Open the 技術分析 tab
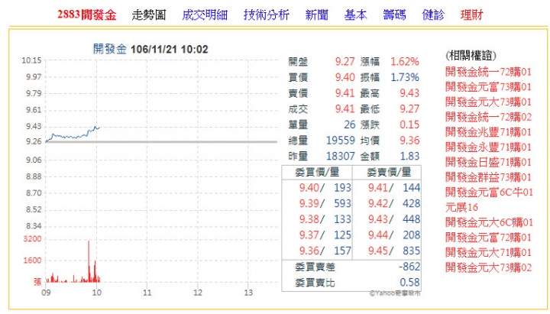 coord(267,15)
